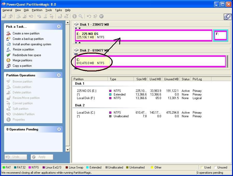Viewport: 233px width, 176px height.
Task: Click the Size MB column header
Action: pos(141,79)
